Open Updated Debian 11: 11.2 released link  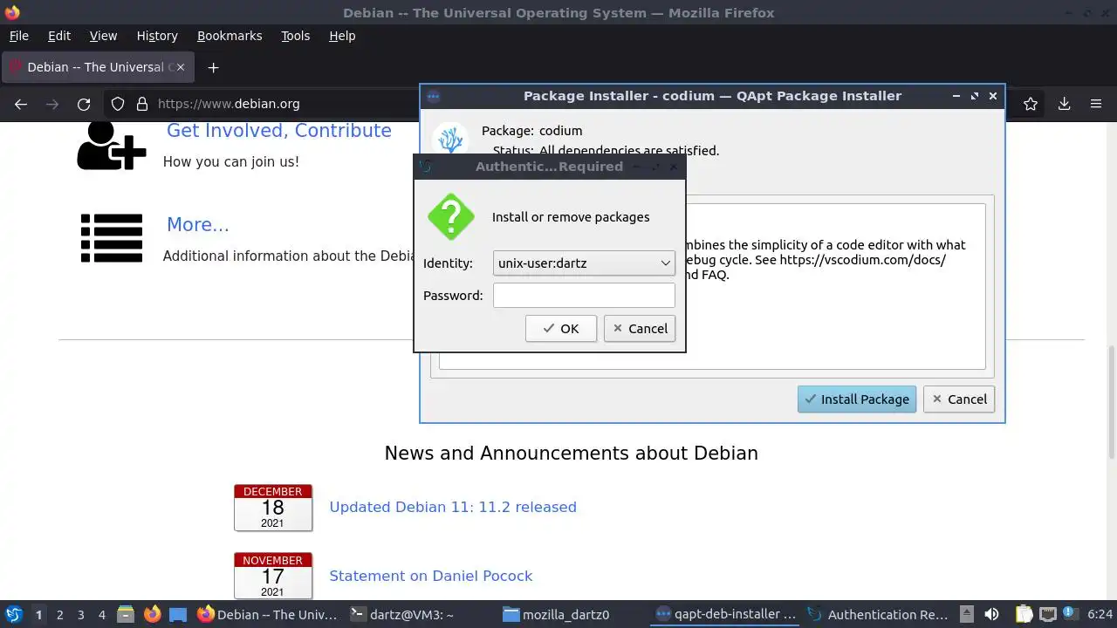tap(453, 508)
